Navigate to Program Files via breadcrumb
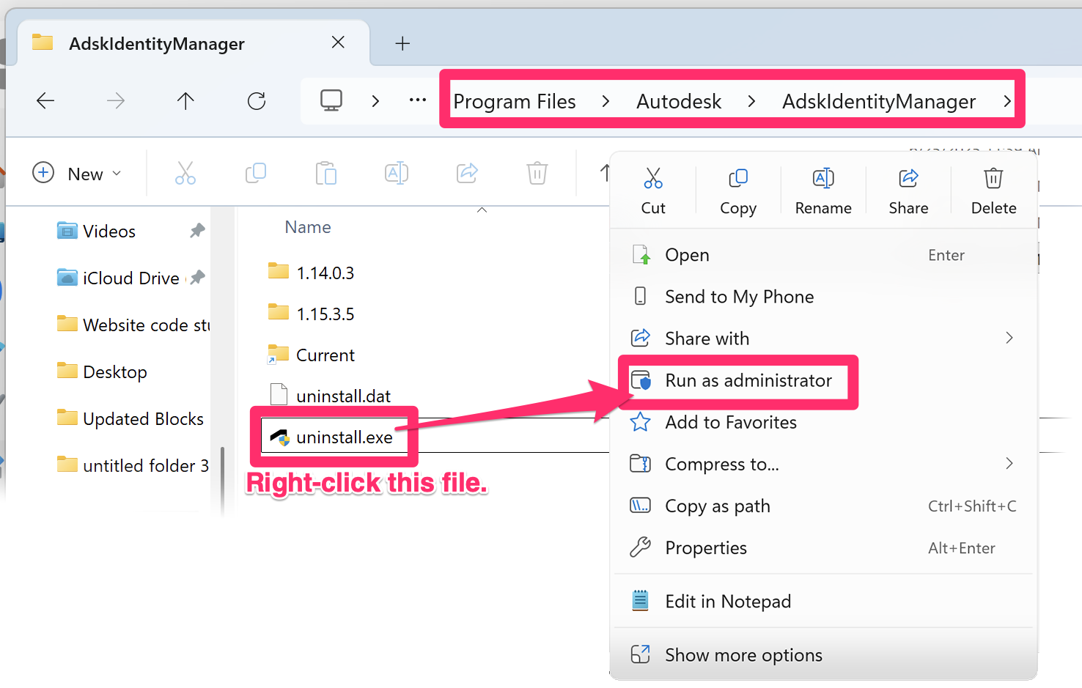 (x=515, y=101)
